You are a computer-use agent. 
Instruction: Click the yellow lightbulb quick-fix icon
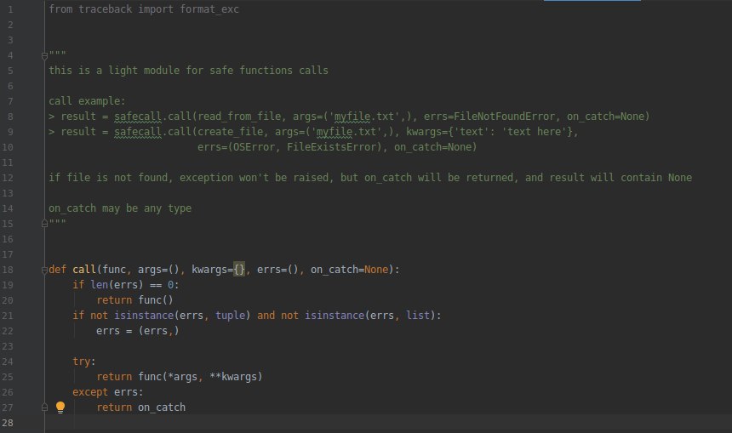[60, 407]
